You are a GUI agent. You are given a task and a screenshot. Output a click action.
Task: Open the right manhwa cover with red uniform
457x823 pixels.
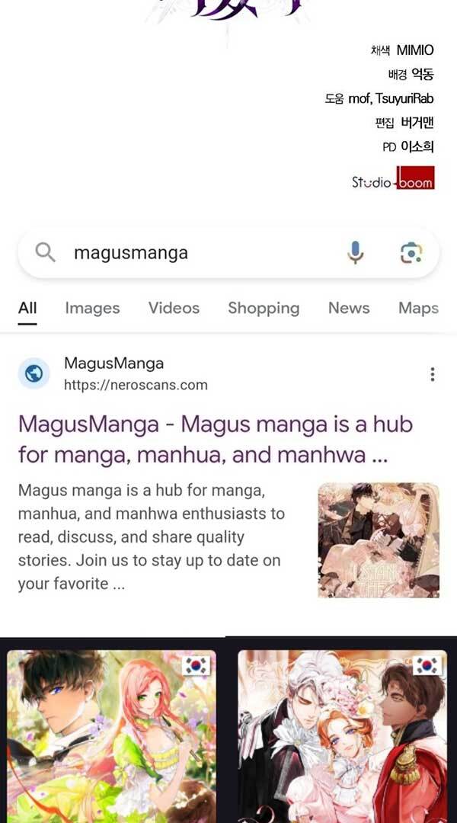click(343, 736)
